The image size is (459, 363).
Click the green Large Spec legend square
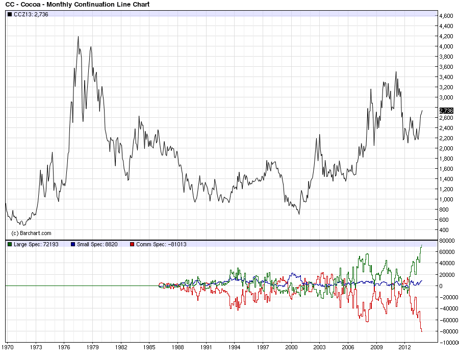click(10, 244)
